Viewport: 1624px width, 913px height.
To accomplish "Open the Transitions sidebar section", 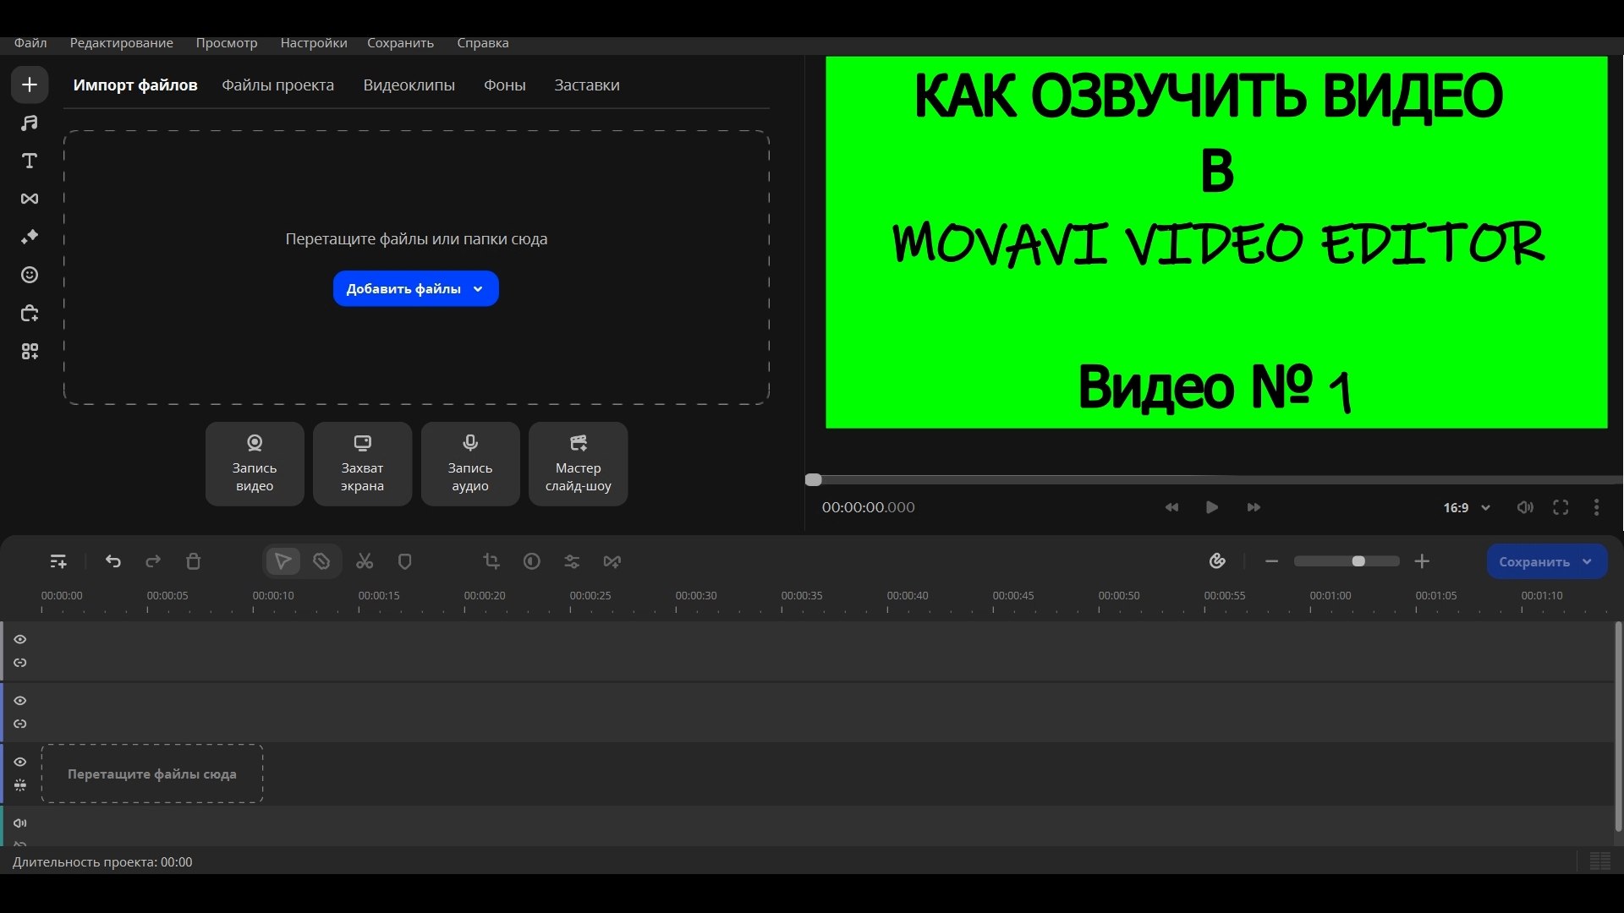I will 30,200.
